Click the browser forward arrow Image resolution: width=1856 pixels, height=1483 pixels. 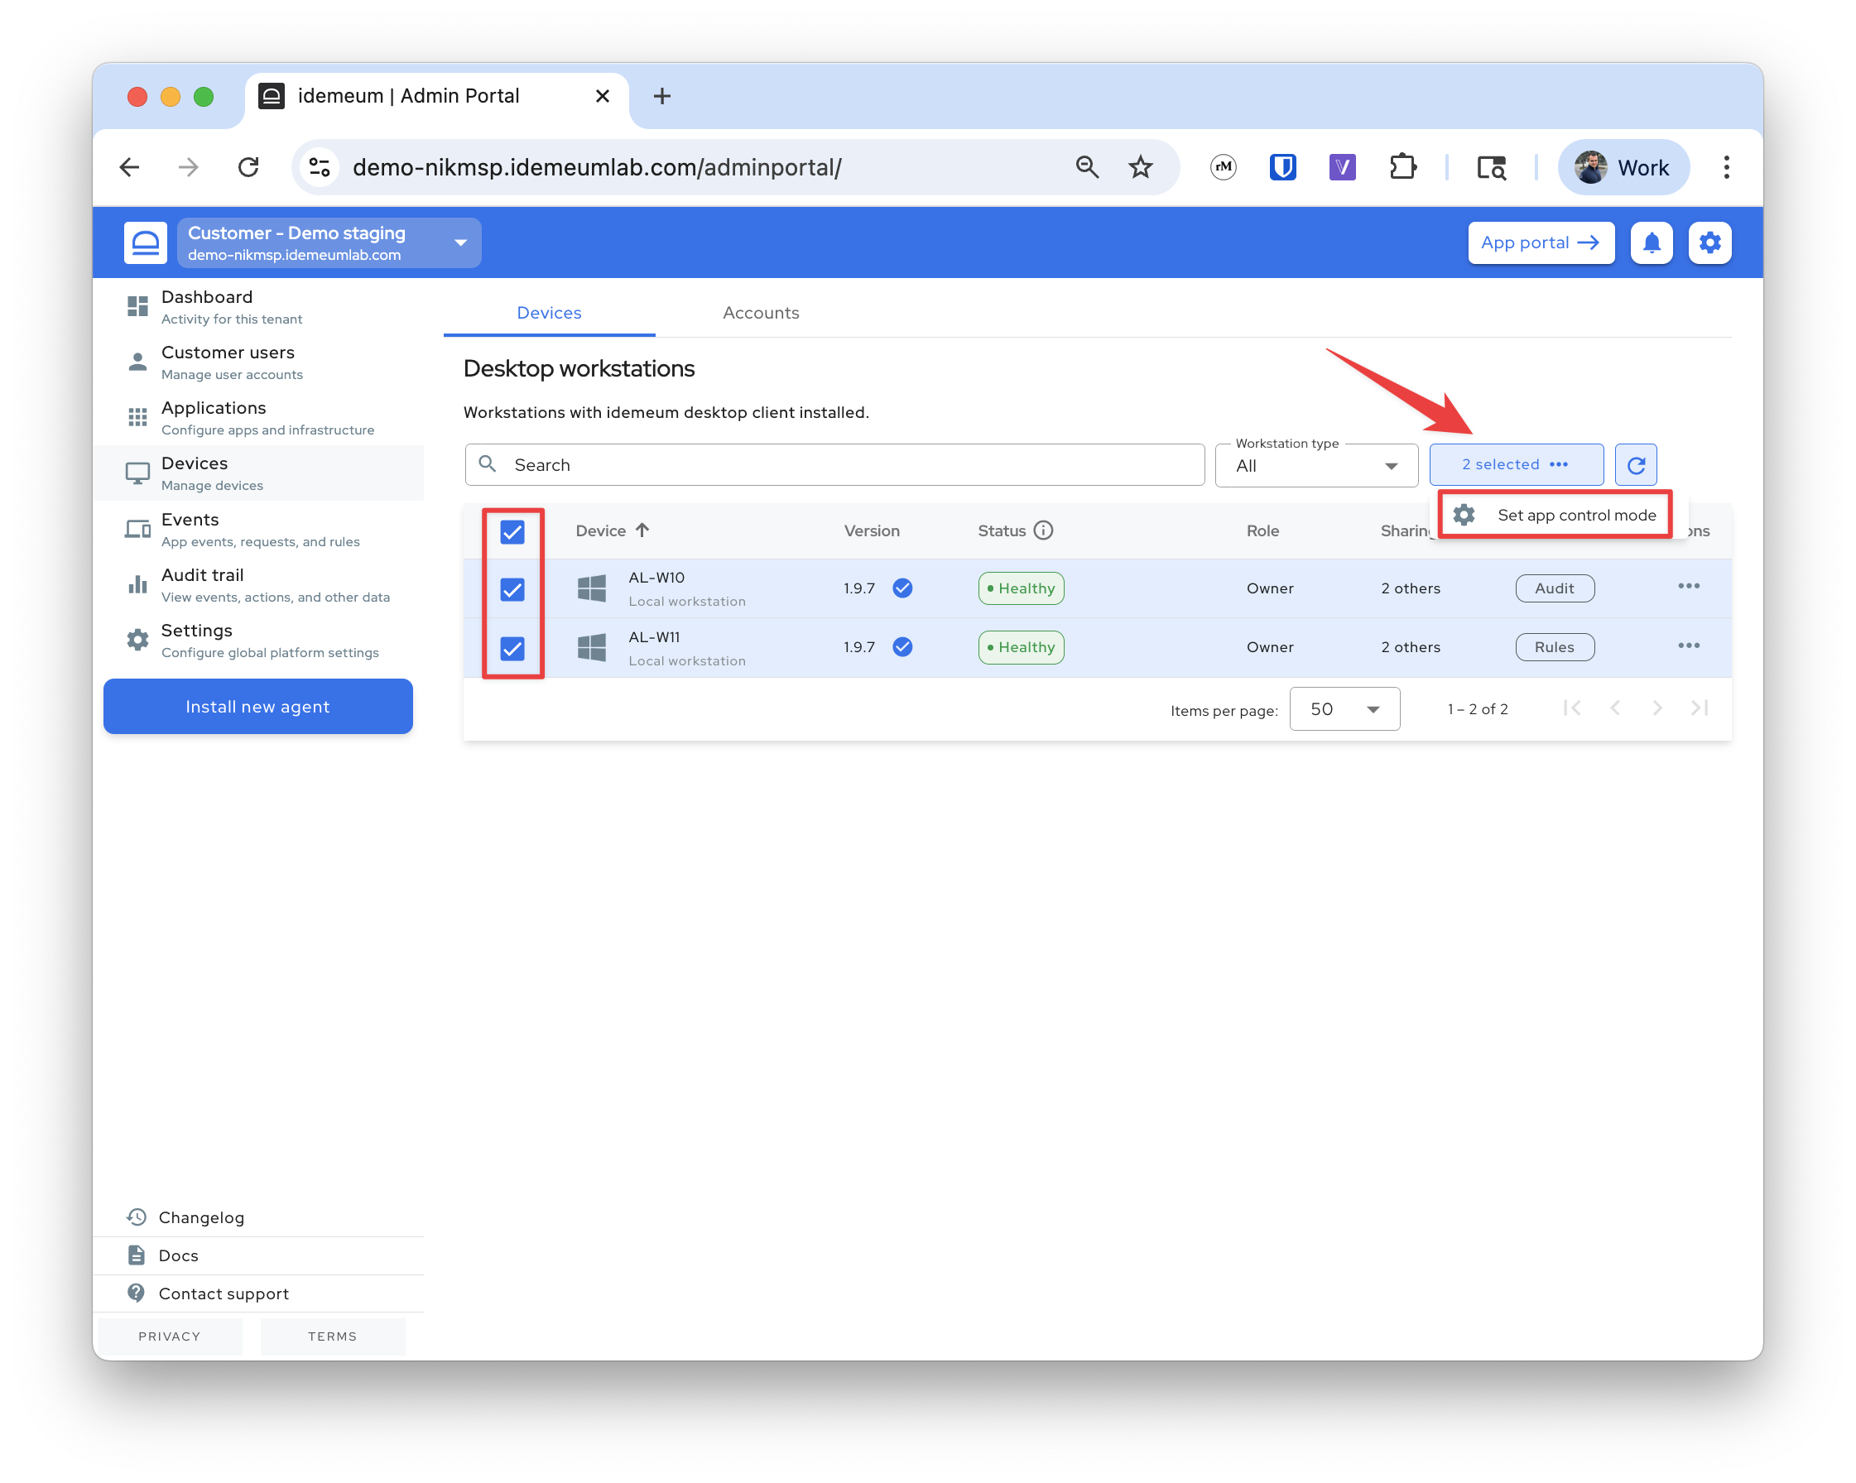click(x=189, y=167)
